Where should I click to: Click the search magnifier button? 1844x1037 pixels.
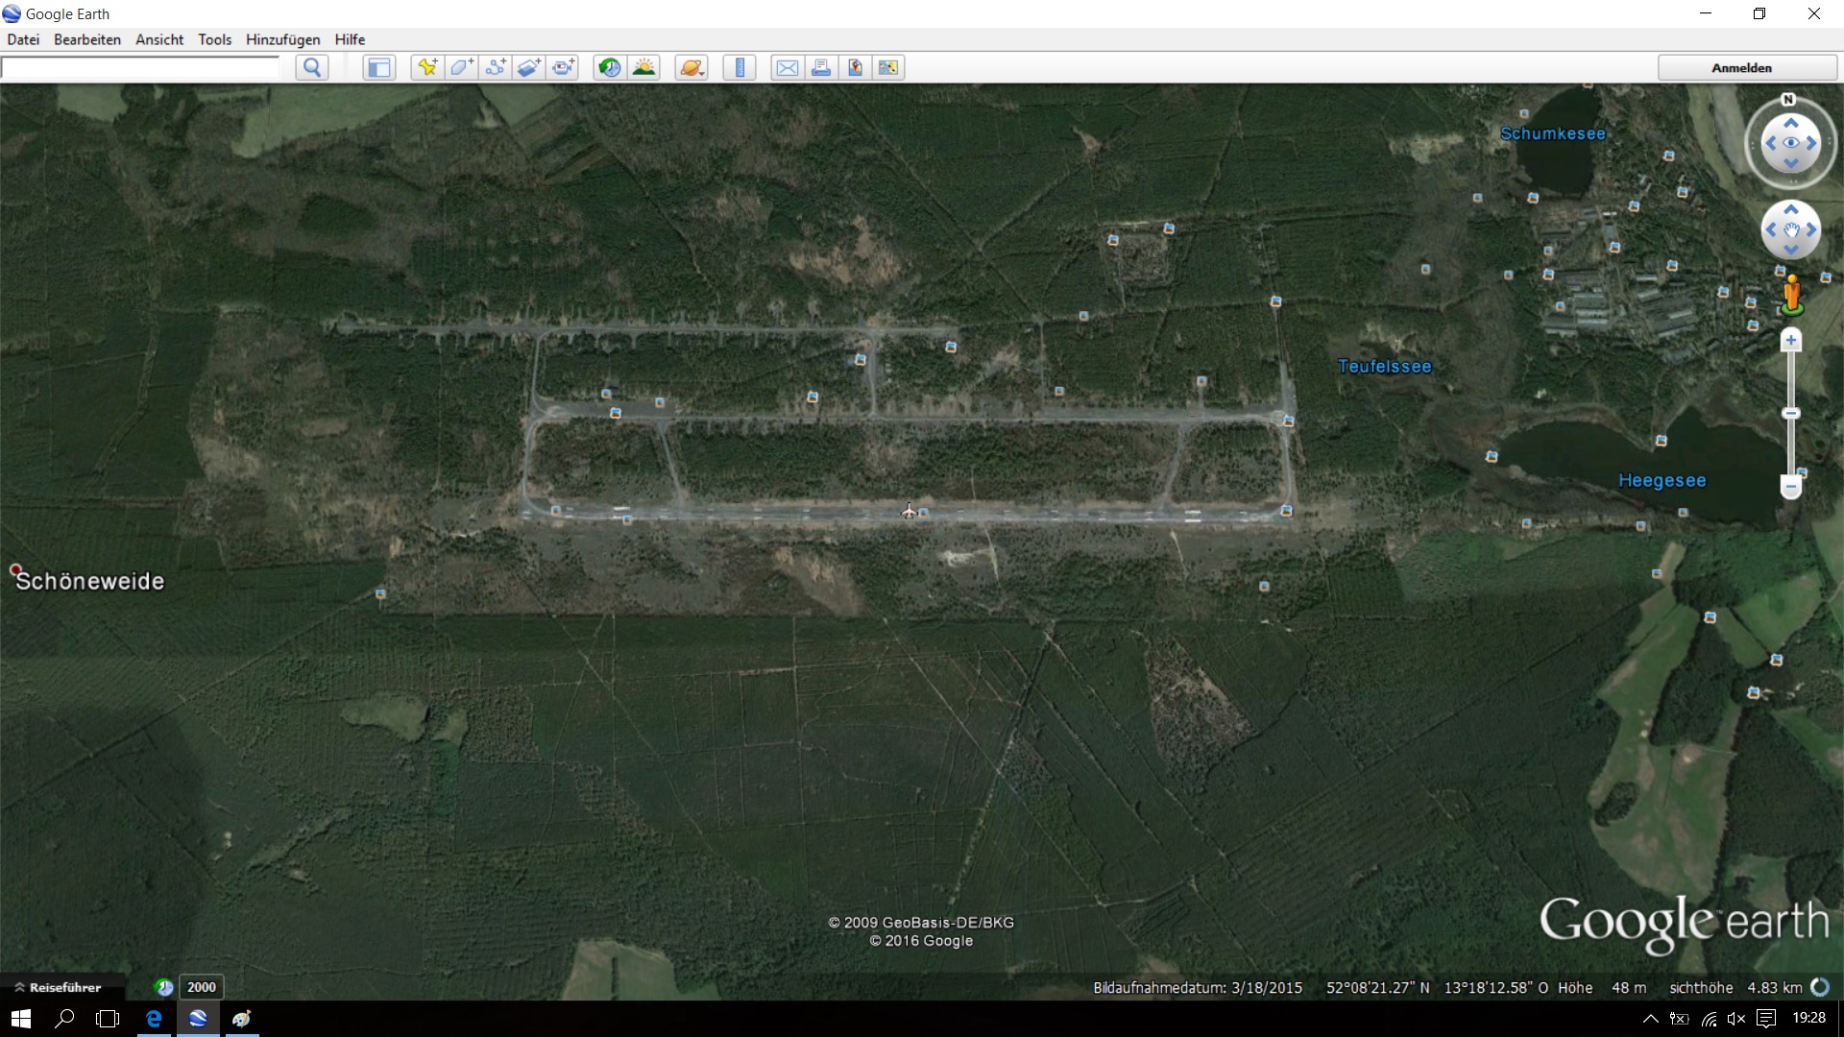311,67
